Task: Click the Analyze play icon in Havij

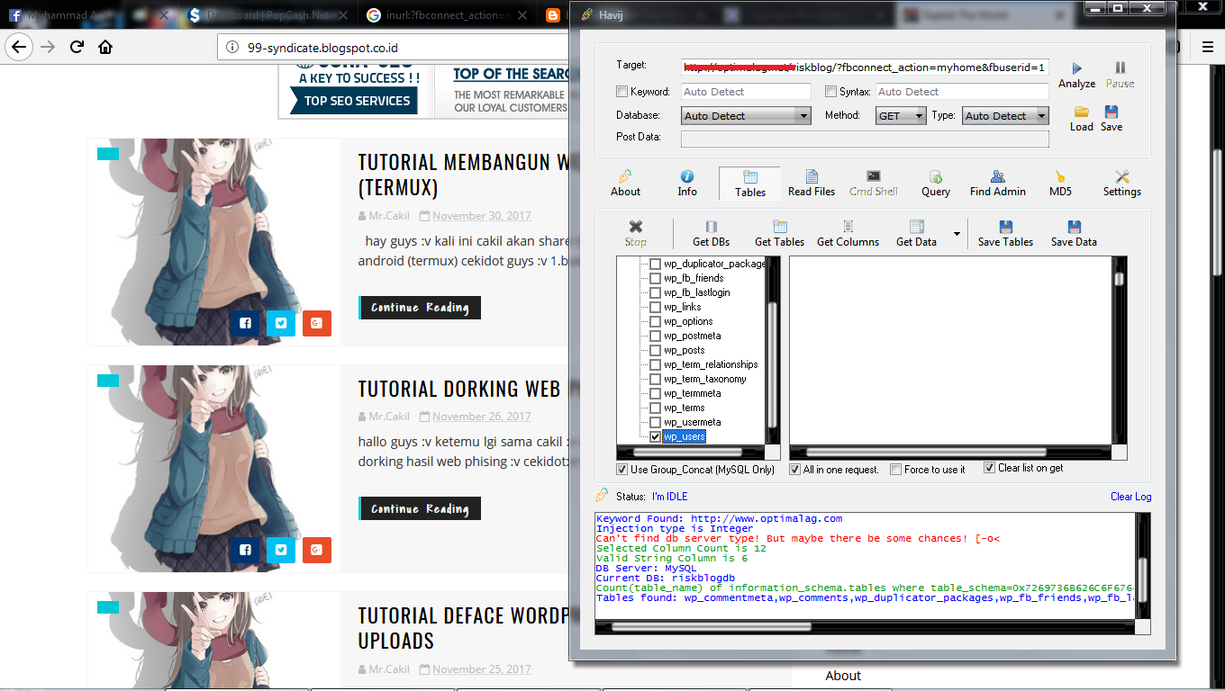Action: coord(1077,68)
